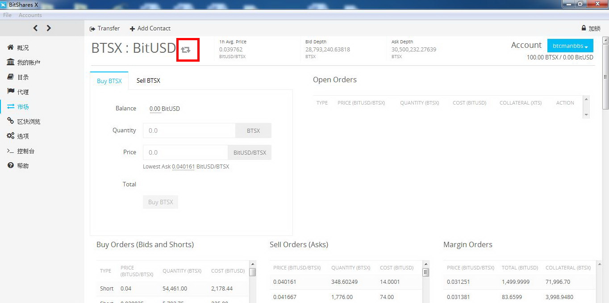Screen dimensions: 609x303
Task: Click the exchange arrows icon for 市场
Action: (11, 106)
